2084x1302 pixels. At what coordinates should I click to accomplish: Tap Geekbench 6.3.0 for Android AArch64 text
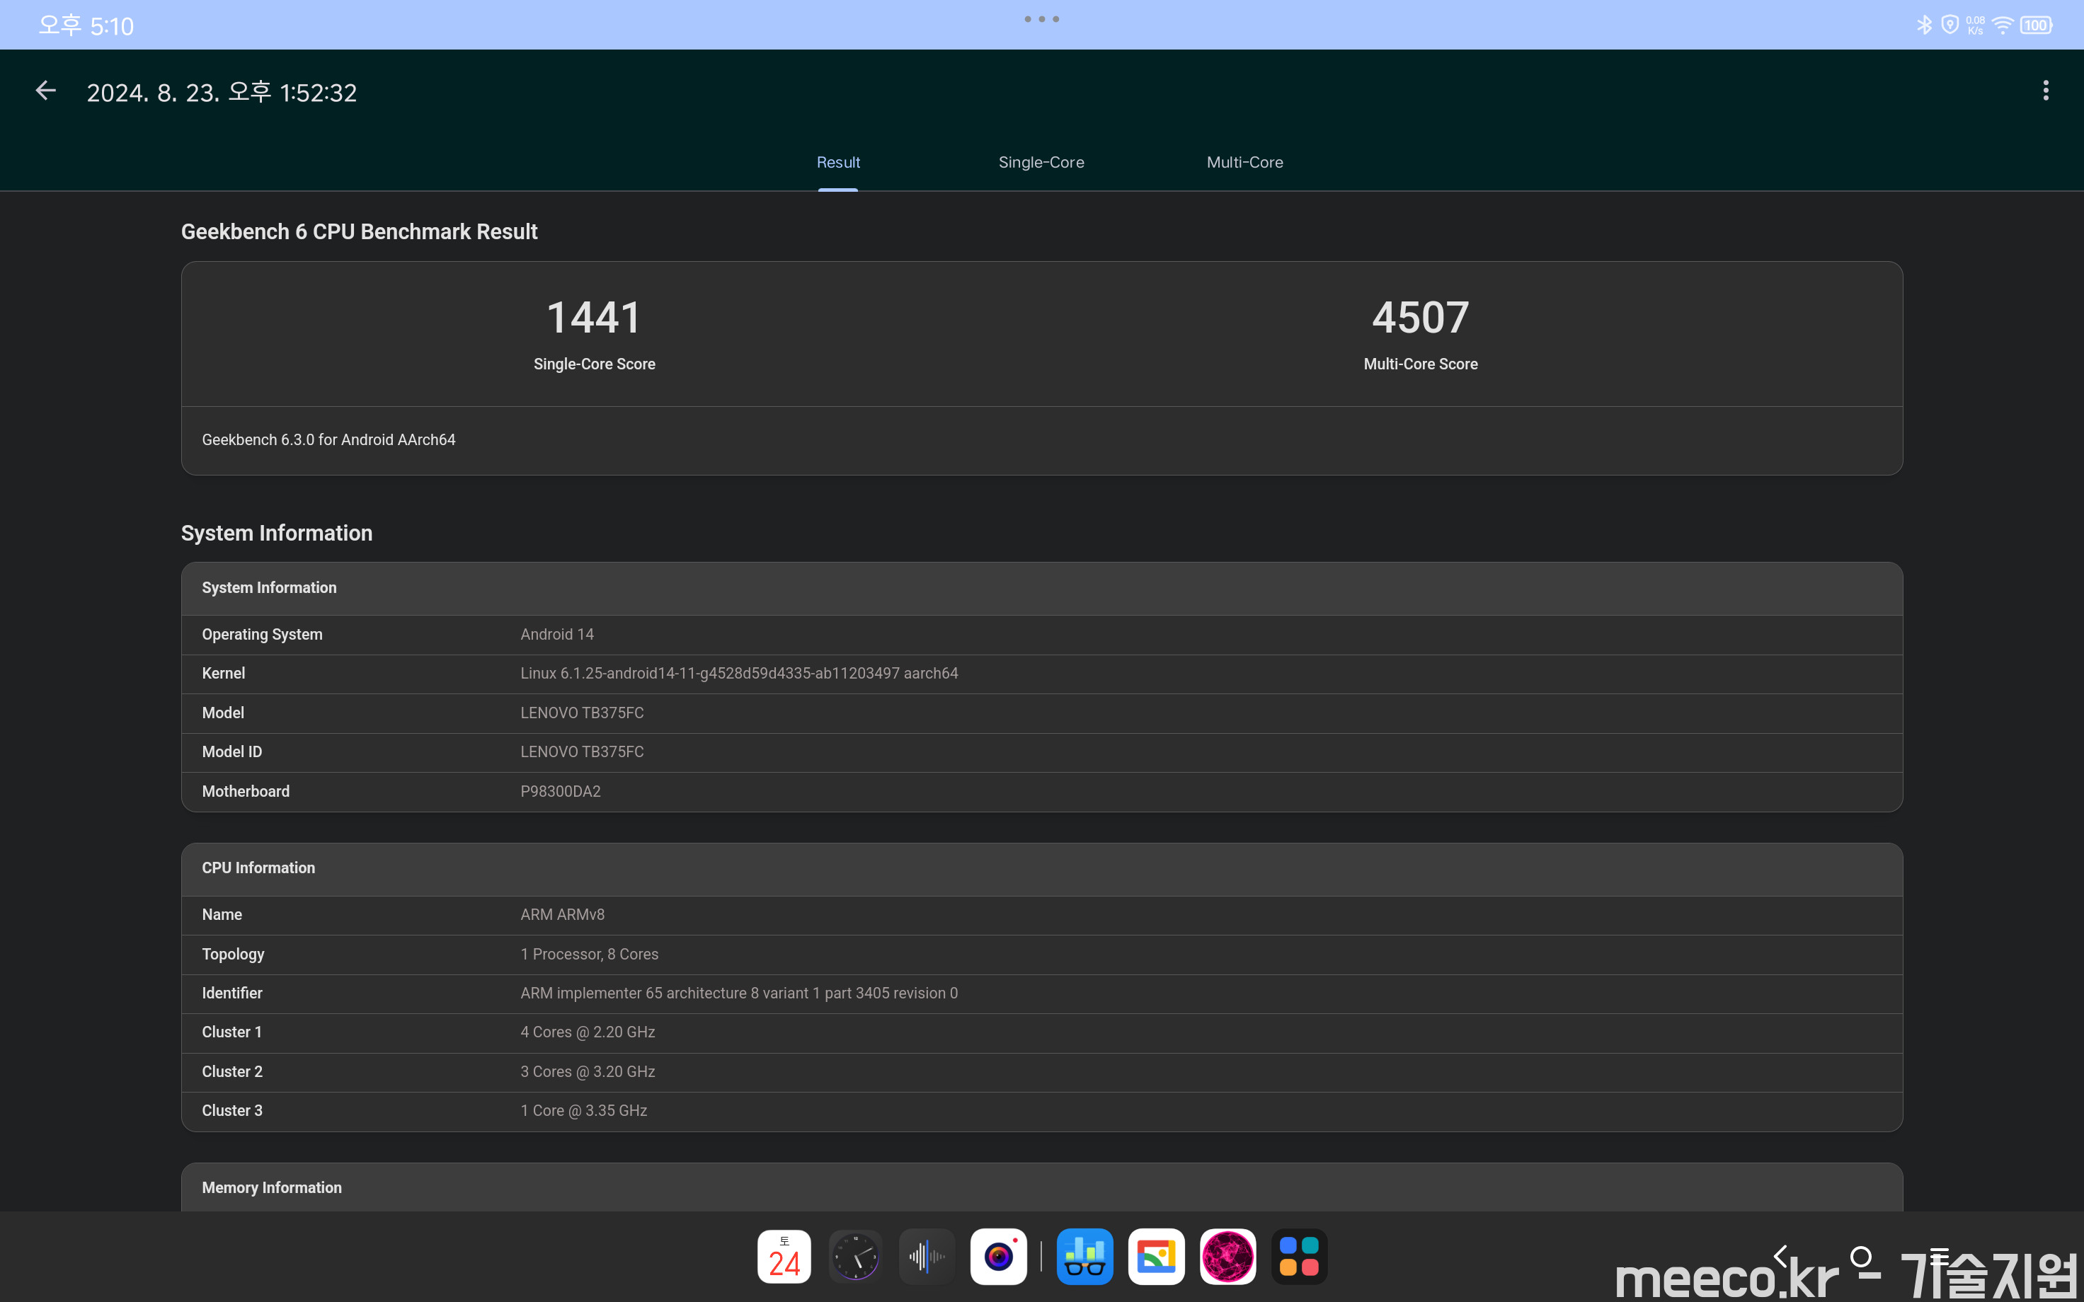pyautogui.click(x=328, y=440)
